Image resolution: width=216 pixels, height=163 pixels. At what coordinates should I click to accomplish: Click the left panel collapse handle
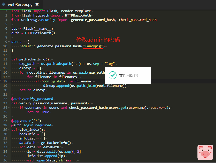pyautogui.click(x=1, y=75)
